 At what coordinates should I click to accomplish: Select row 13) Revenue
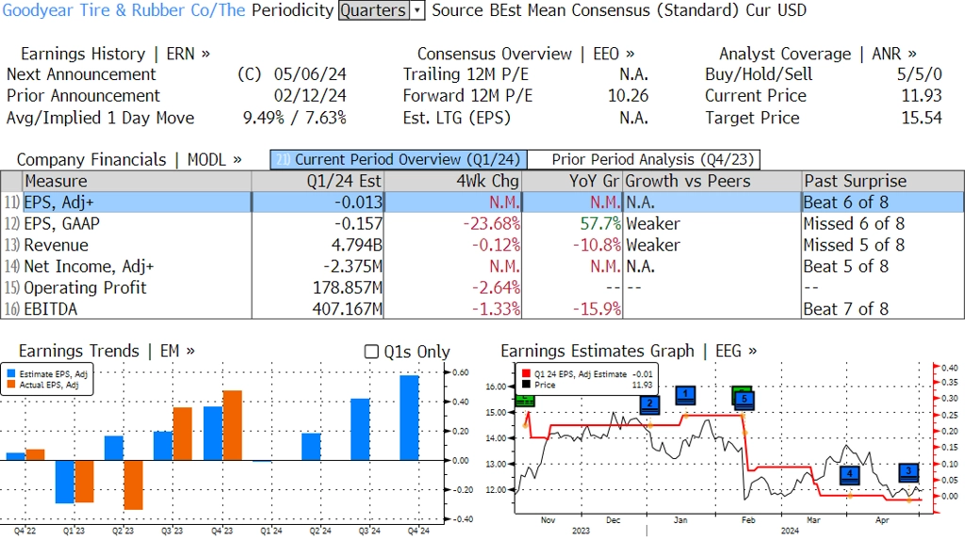482,246
